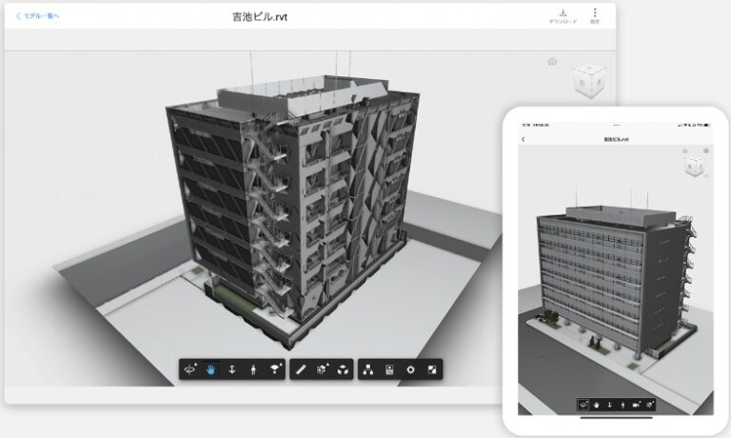Reset view with the Home icon

[x=552, y=62]
